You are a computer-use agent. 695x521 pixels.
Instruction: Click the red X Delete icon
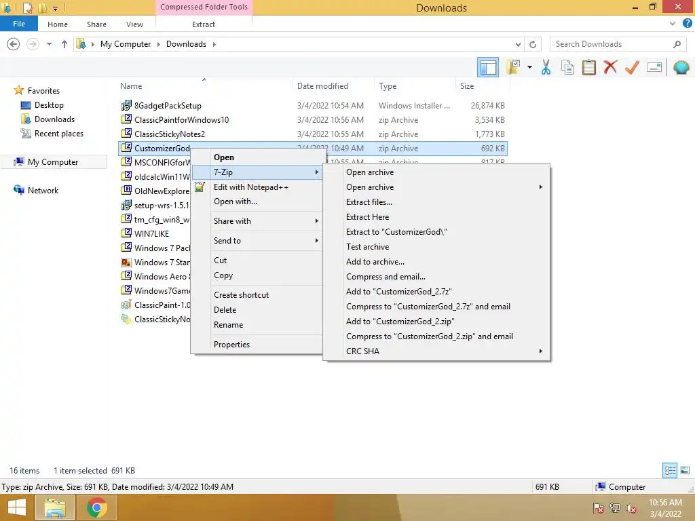(610, 67)
